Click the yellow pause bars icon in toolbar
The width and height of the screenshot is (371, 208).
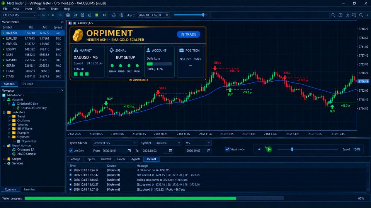[97, 15]
